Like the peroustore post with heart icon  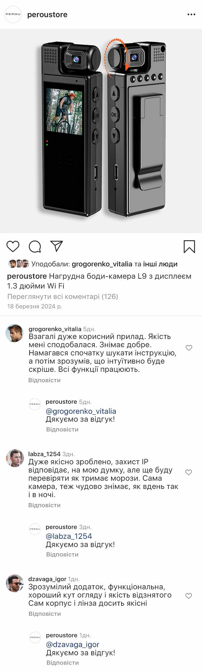point(13,247)
